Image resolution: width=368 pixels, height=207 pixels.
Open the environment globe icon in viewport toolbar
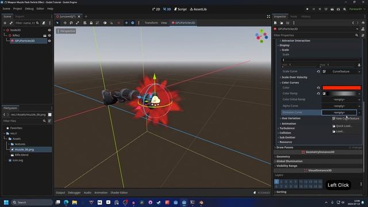[133, 23]
